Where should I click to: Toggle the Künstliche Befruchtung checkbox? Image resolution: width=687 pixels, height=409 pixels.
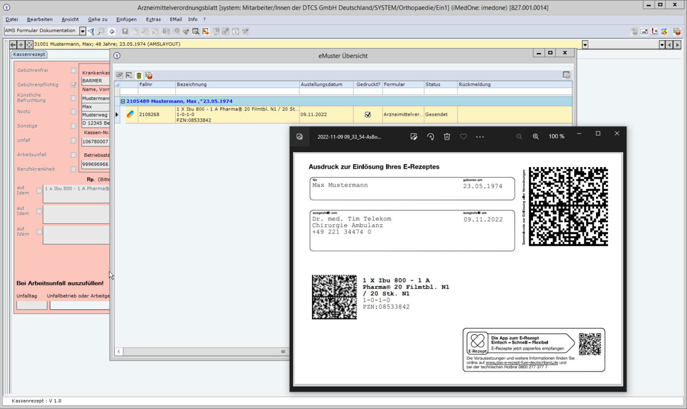pyautogui.click(x=73, y=98)
